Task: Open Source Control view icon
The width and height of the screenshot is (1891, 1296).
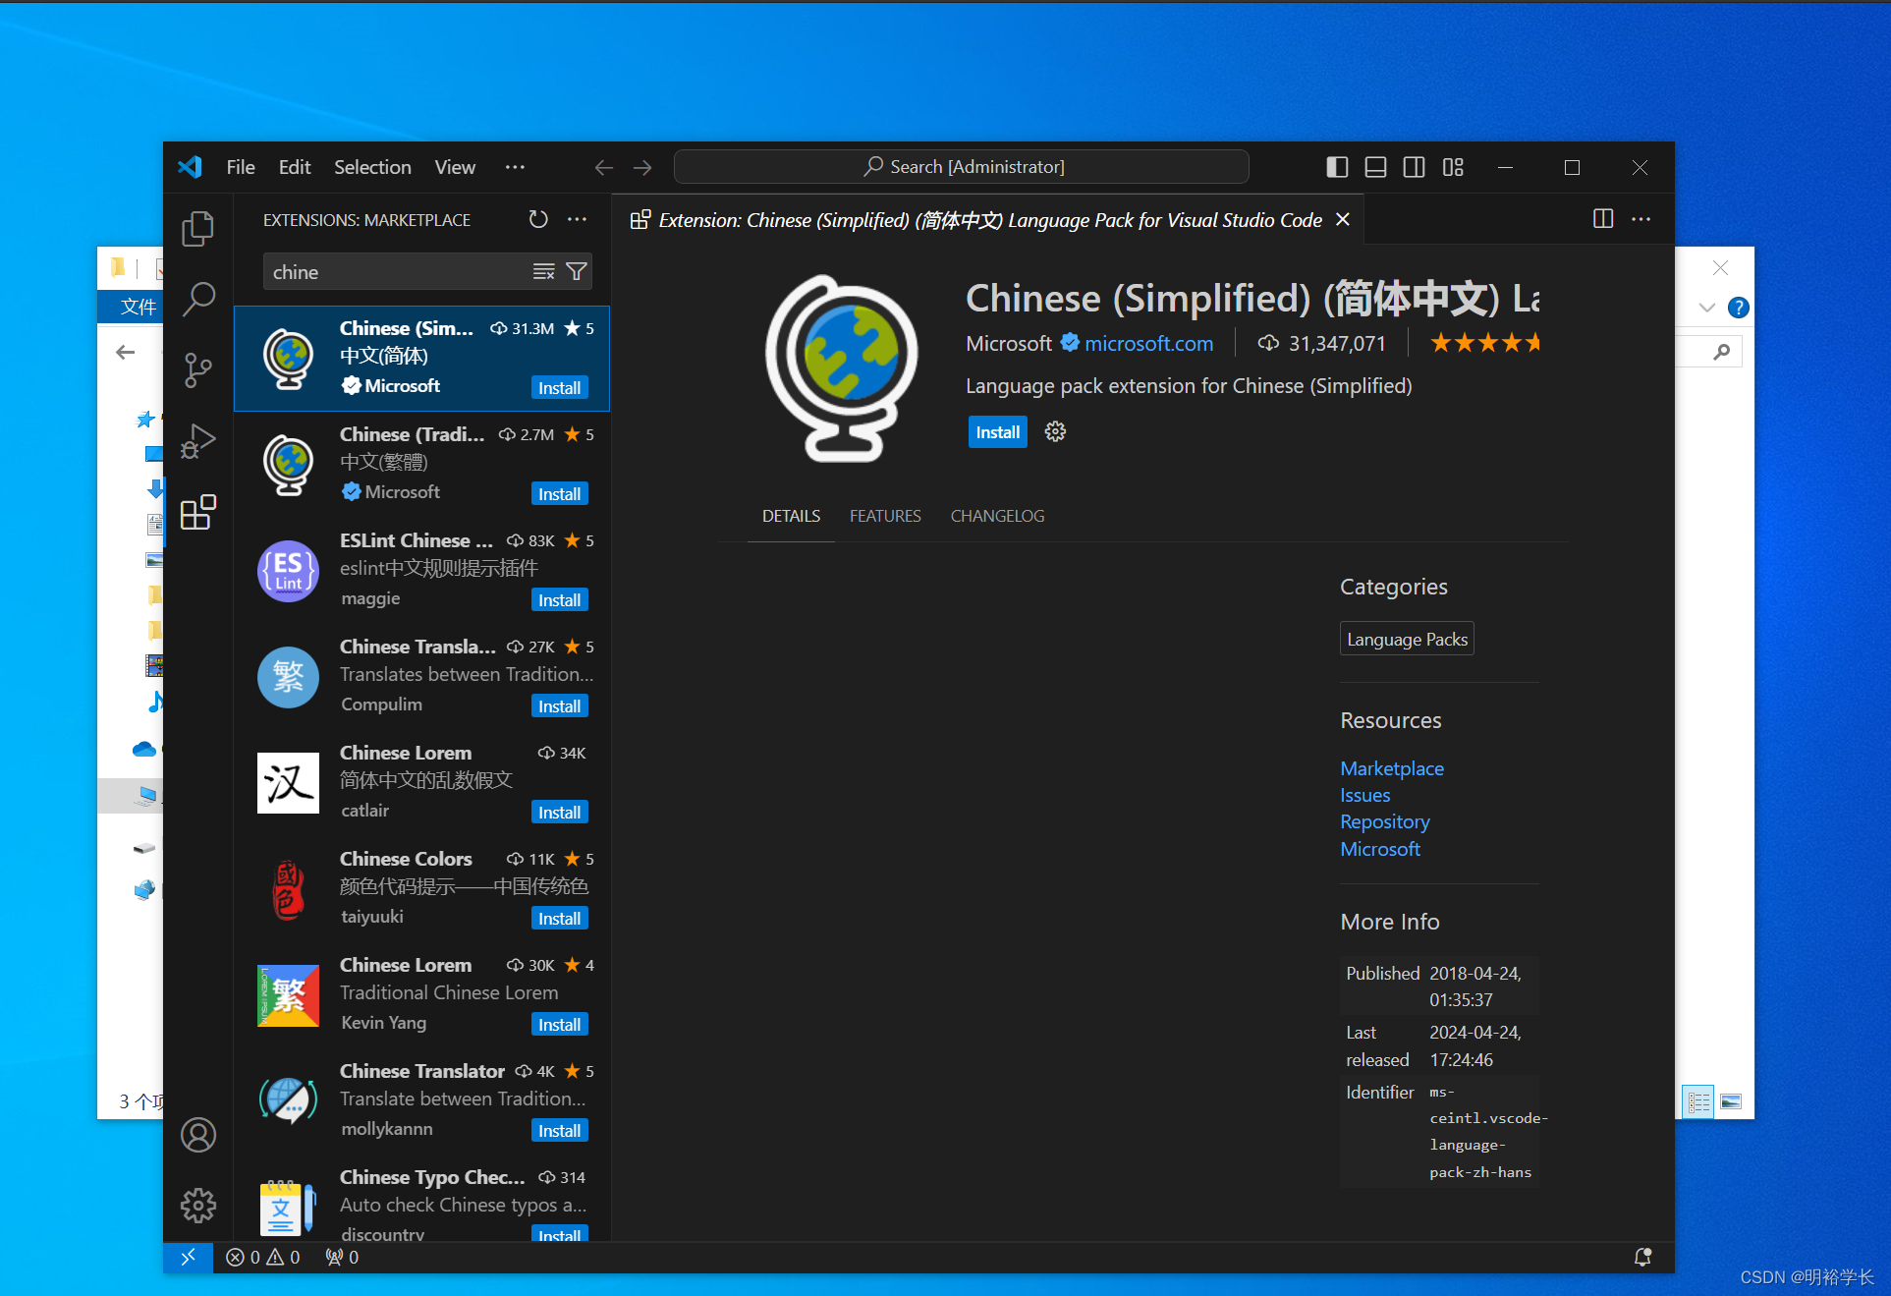Action: click(x=197, y=370)
